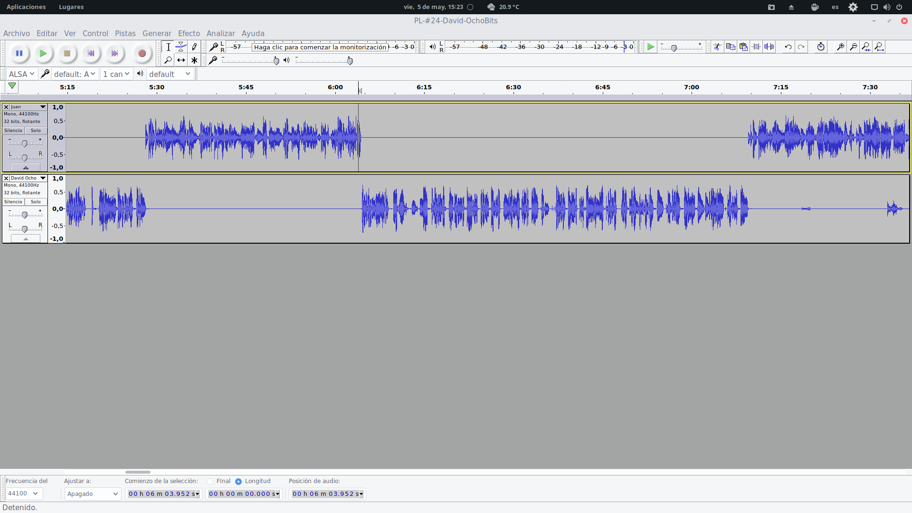Adjust the Juan track gain slider
This screenshot has width=912, height=513.
point(25,143)
